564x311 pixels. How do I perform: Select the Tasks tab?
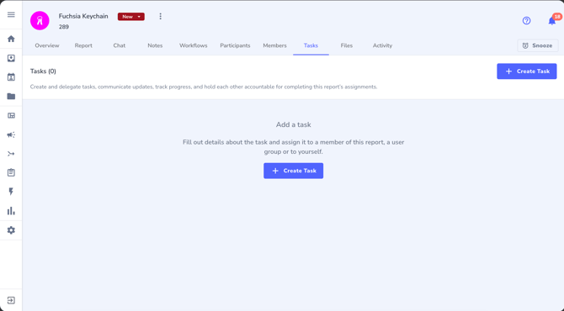(x=311, y=45)
